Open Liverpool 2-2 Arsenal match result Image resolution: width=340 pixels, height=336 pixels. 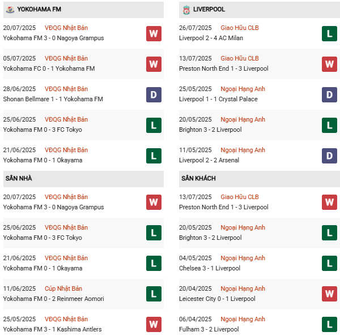(209, 160)
